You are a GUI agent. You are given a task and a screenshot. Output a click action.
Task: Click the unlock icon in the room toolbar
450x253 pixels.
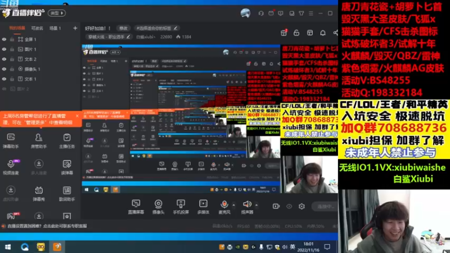click(296, 33)
